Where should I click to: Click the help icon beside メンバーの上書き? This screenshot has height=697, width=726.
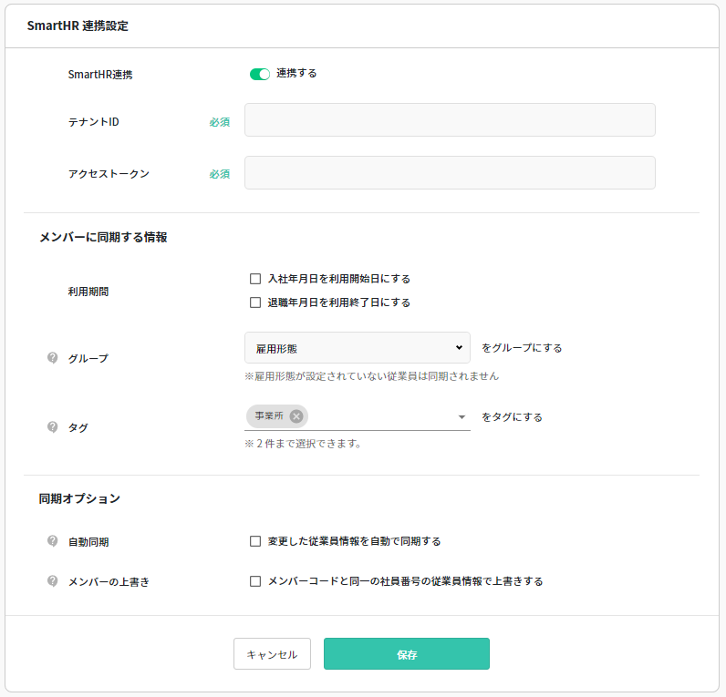click(53, 580)
